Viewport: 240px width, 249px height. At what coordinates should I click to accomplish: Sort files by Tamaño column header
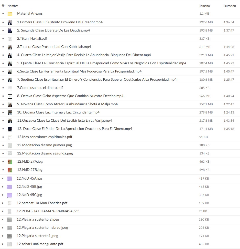[204, 6]
